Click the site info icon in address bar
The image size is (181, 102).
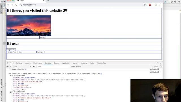tap(21, 5)
